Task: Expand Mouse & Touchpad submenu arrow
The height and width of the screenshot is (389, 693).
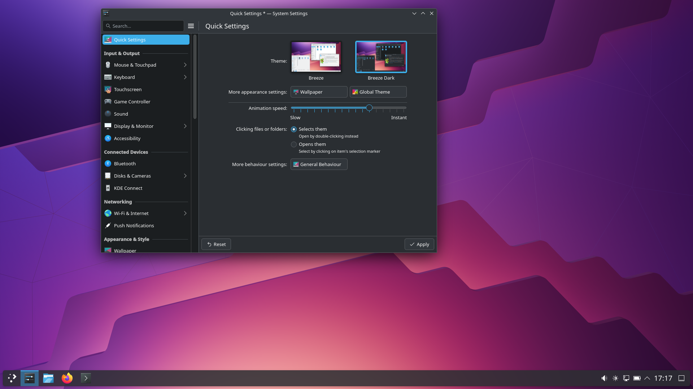Action: coord(185,65)
